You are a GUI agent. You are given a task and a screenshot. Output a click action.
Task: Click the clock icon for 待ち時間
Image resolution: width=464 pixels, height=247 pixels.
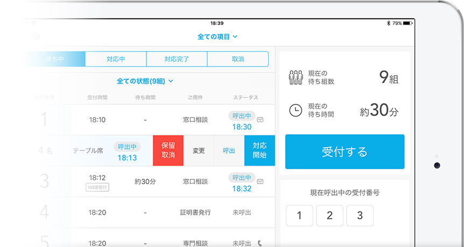pyautogui.click(x=296, y=111)
